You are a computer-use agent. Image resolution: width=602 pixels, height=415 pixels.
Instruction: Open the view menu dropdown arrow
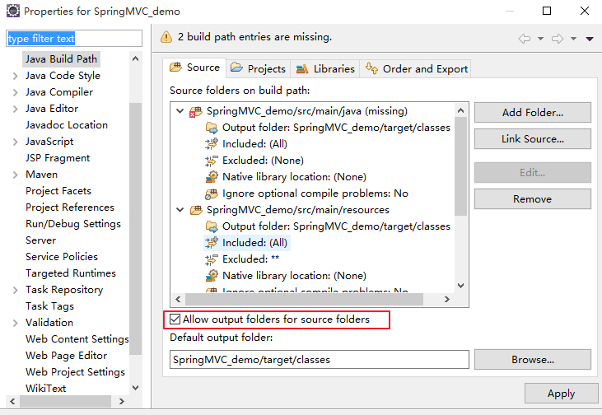tap(590, 39)
